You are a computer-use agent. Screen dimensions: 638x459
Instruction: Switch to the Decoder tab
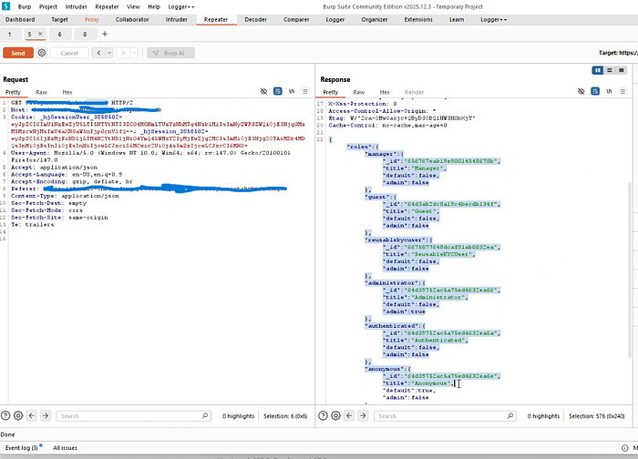[x=255, y=19]
